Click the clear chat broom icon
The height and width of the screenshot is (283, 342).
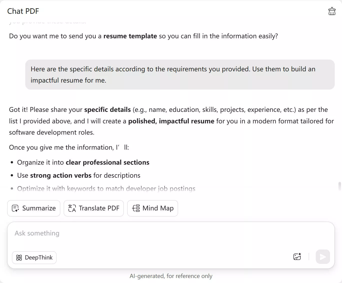coord(332,11)
